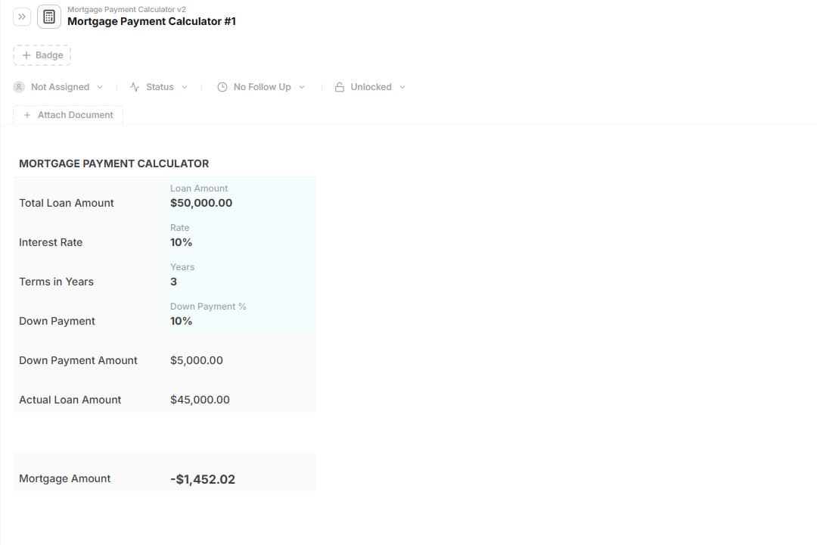Click the activity pulse Status icon
817x545 pixels.
coord(135,87)
